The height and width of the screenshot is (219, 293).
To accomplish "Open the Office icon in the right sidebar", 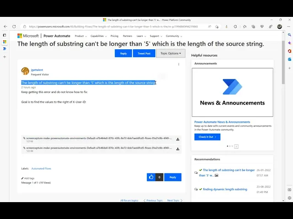I will (289, 51).
